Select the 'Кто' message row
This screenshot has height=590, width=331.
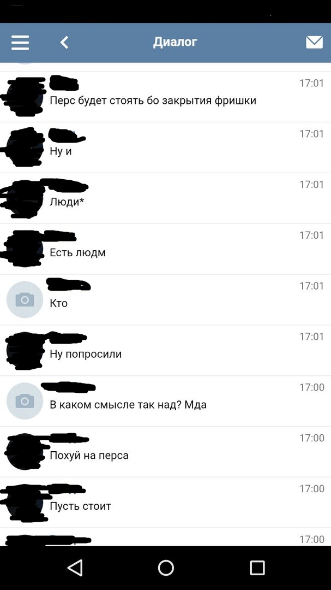point(165,299)
